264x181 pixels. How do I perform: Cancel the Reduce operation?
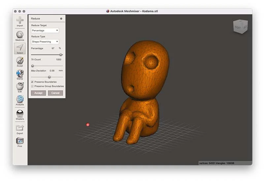tap(55, 93)
